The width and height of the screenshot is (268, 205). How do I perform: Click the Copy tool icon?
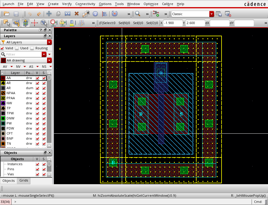coord(58,14)
